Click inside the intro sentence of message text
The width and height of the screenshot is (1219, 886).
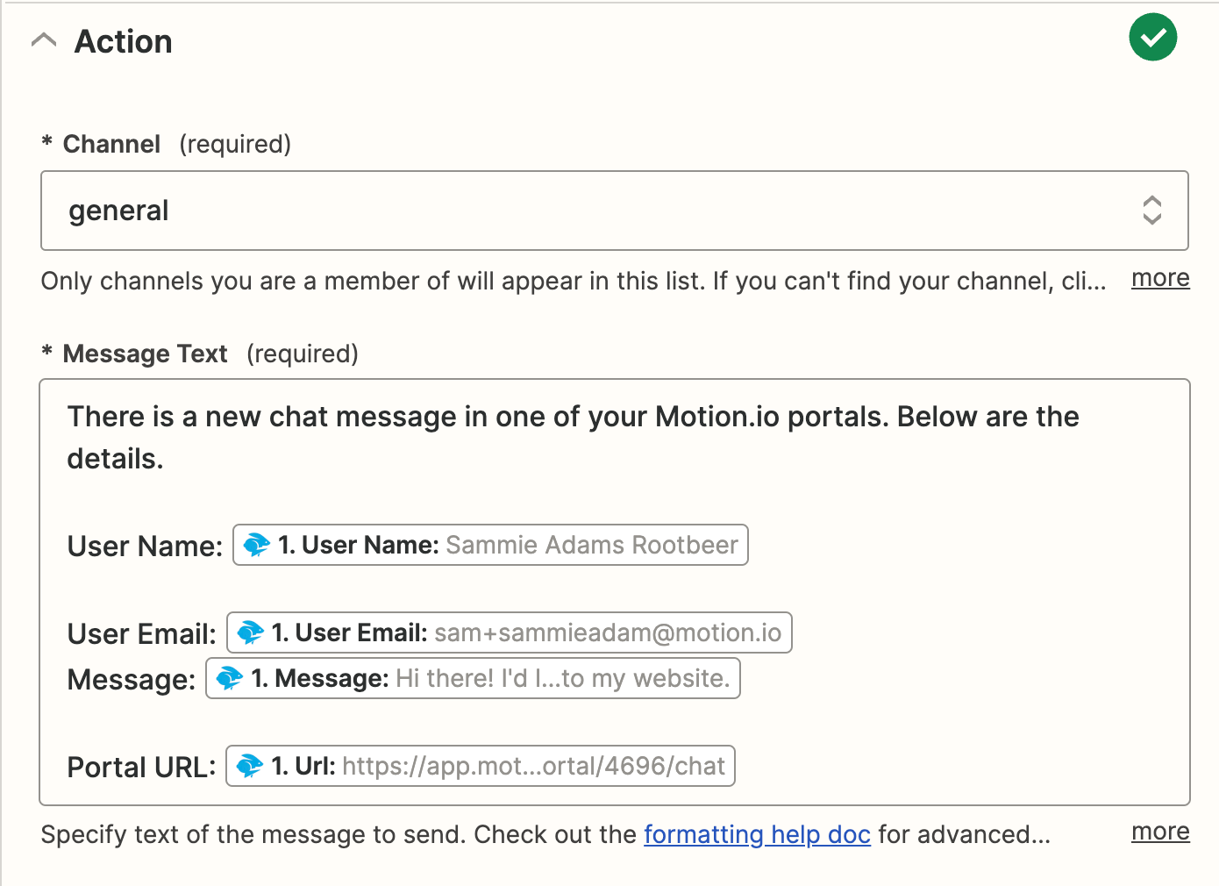click(572, 417)
